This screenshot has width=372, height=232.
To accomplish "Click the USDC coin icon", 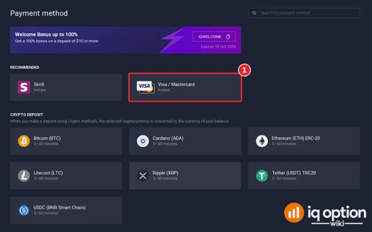I will (x=24, y=210).
